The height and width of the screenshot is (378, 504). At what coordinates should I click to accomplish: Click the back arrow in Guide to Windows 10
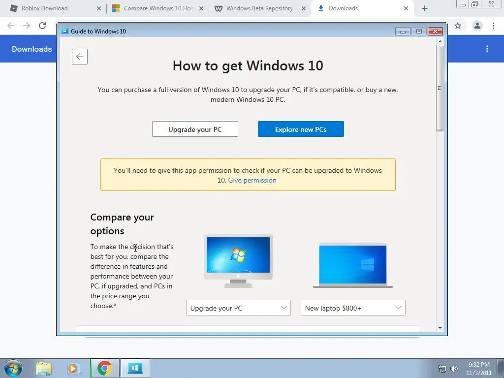(80, 57)
